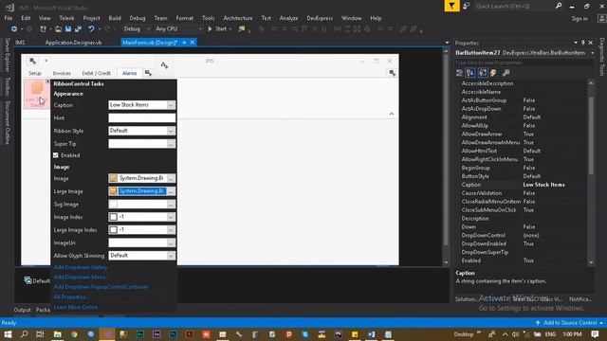Click the Hint input field
This screenshot has height=341, width=607.
[141, 117]
